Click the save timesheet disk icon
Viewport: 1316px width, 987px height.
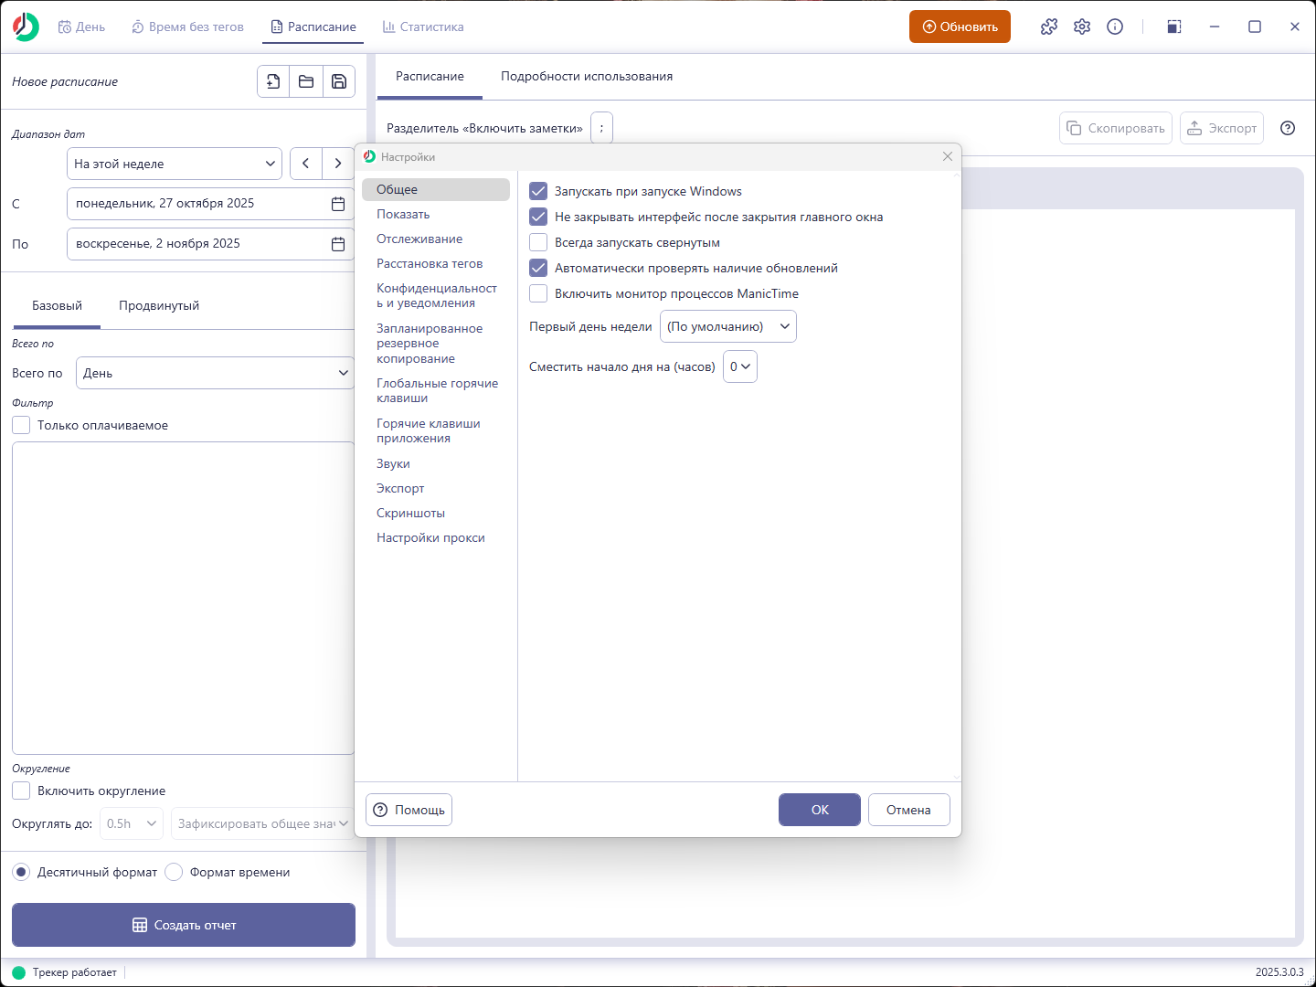[x=339, y=81]
